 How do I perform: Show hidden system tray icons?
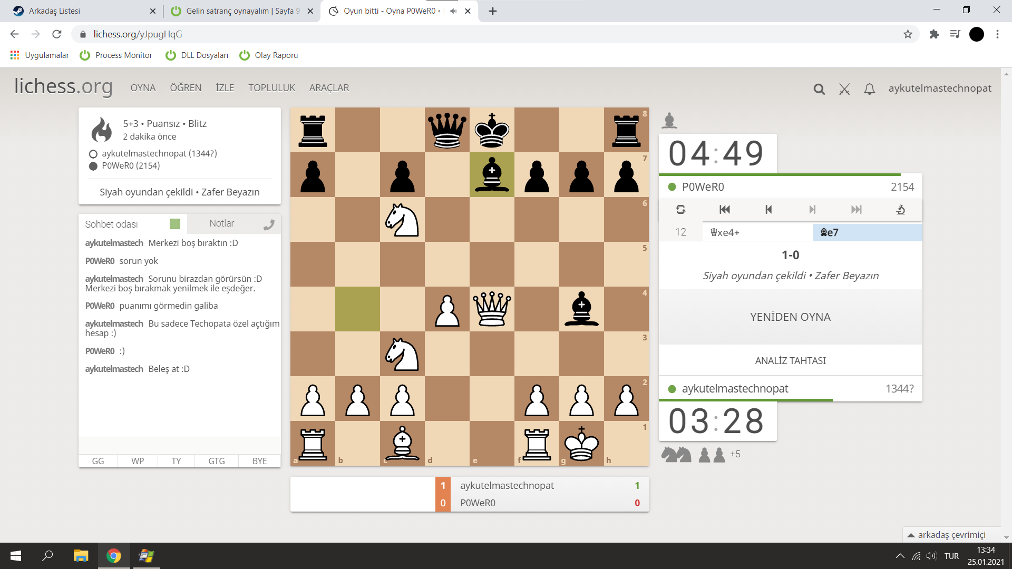pyautogui.click(x=900, y=556)
